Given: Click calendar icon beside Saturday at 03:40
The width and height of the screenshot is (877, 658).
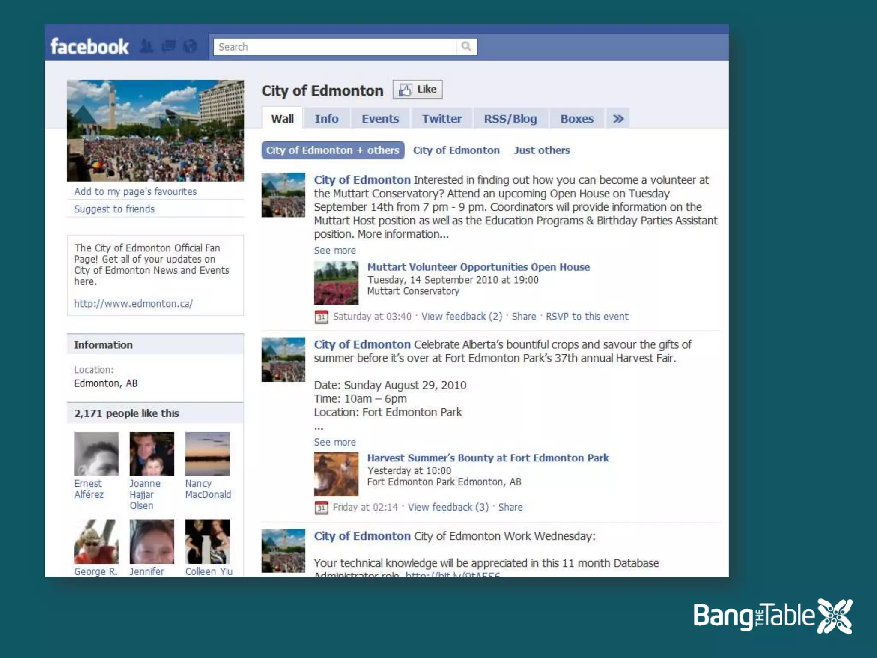Looking at the screenshot, I should pos(321,317).
